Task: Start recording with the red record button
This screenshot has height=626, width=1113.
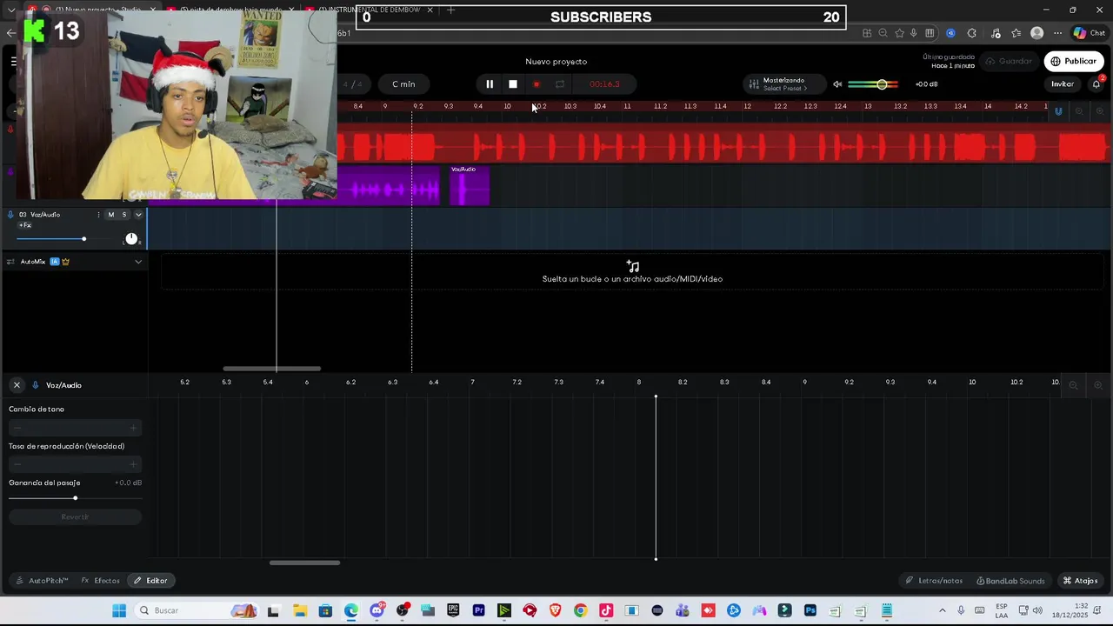Action: (537, 84)
